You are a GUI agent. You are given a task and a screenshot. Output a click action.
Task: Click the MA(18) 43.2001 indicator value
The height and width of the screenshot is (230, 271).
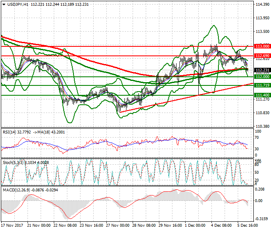(51, 132)
